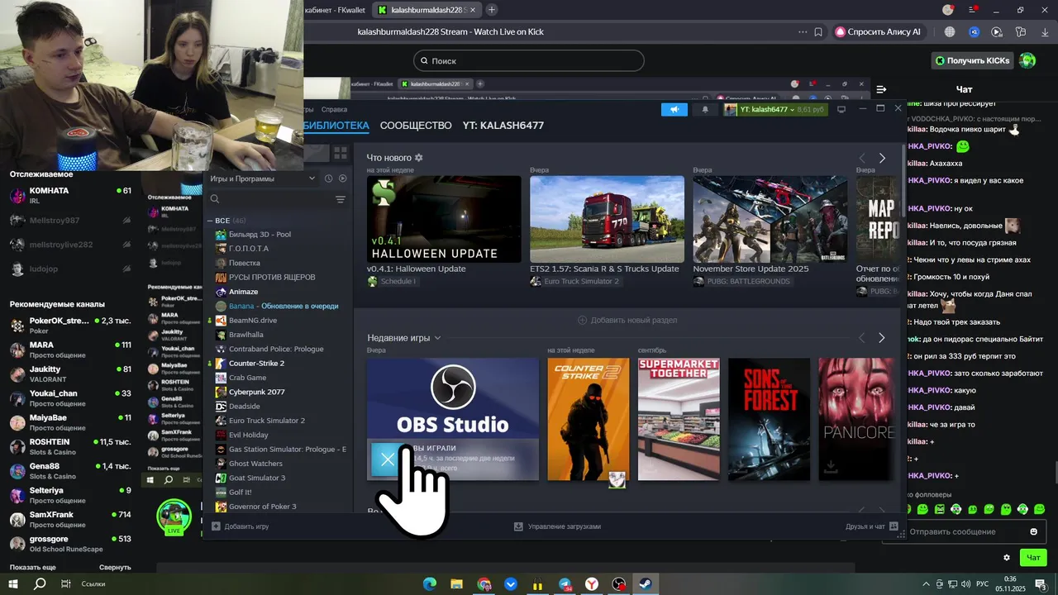Open grossgore recommended channel
The height and width of the screenshot is (595, 1058).
[x=70, y=544]
